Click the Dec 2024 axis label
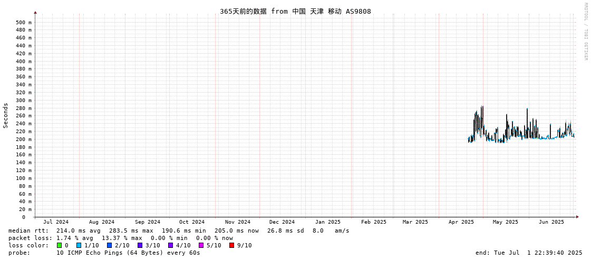Screen dimensions: 591x260 coord(282,222)
